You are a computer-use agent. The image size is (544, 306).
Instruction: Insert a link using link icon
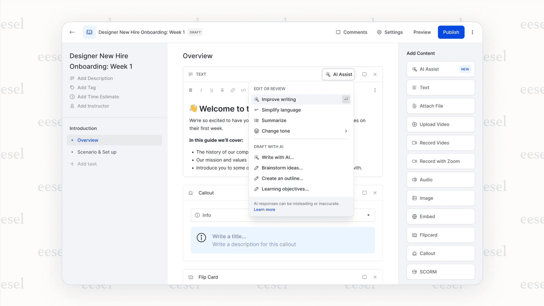(233, 90)
